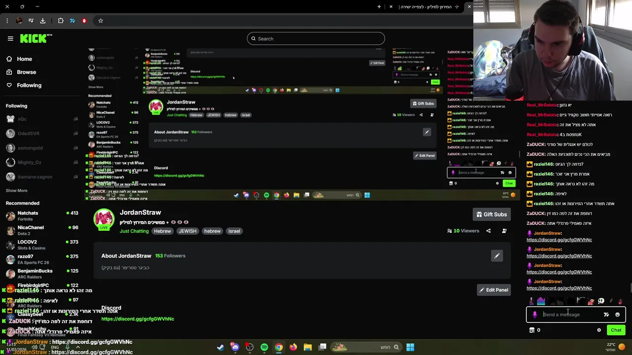Select the green speech-bubble emote in quick emotes

[x=601, y=301]
